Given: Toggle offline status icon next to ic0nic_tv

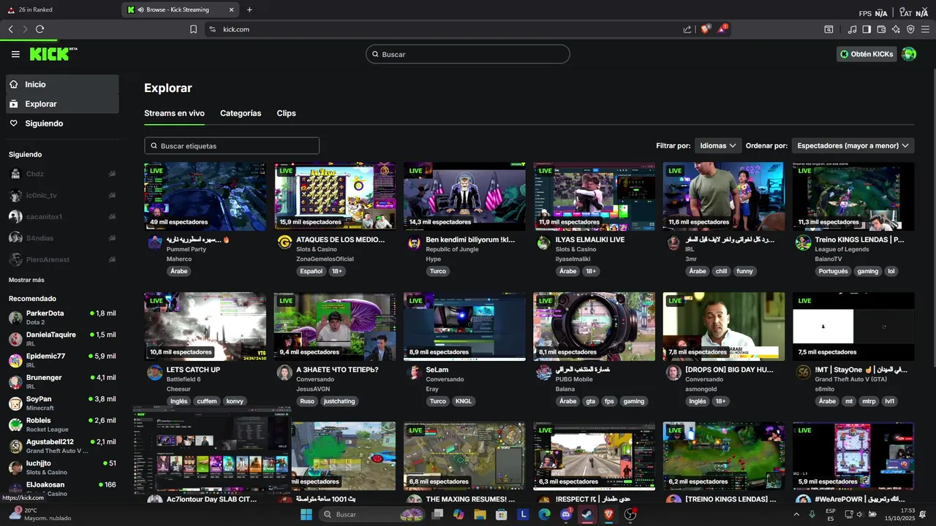Looking at the screenshot, I should [x=112, y=195].
